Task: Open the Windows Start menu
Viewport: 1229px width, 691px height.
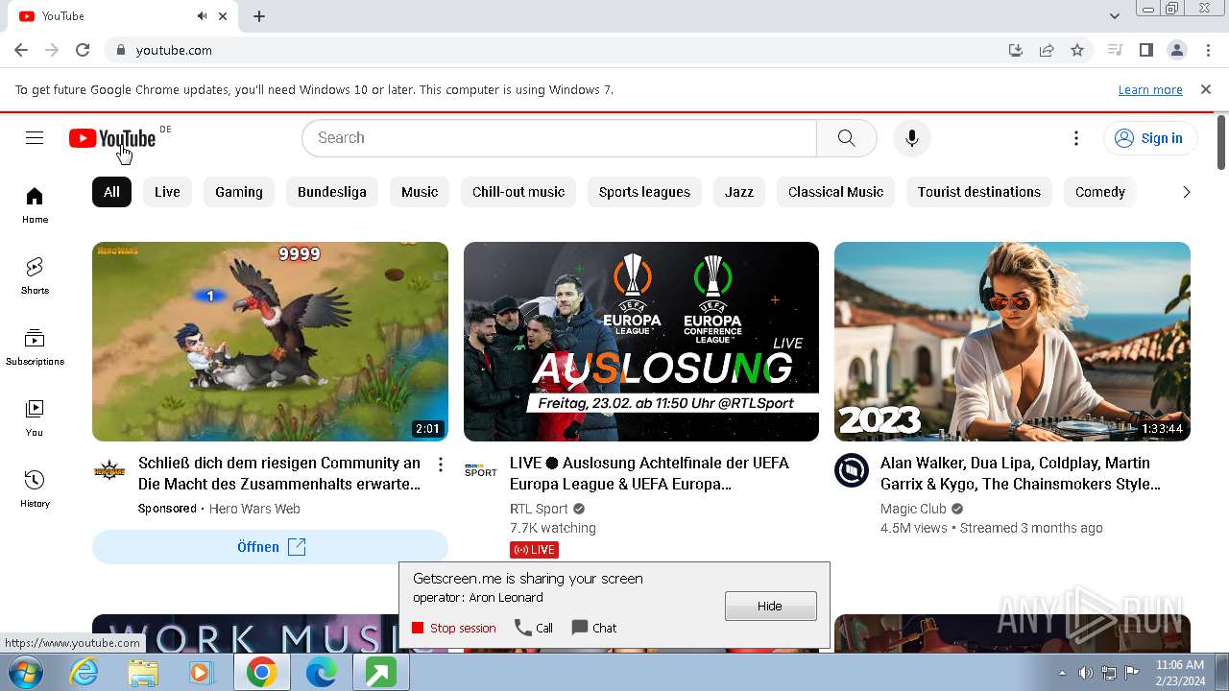Action: [x=26, y=672]
